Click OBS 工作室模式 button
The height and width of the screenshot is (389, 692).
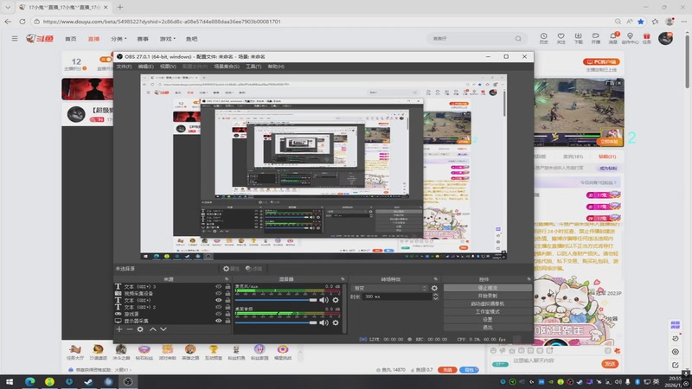(487, 311)
